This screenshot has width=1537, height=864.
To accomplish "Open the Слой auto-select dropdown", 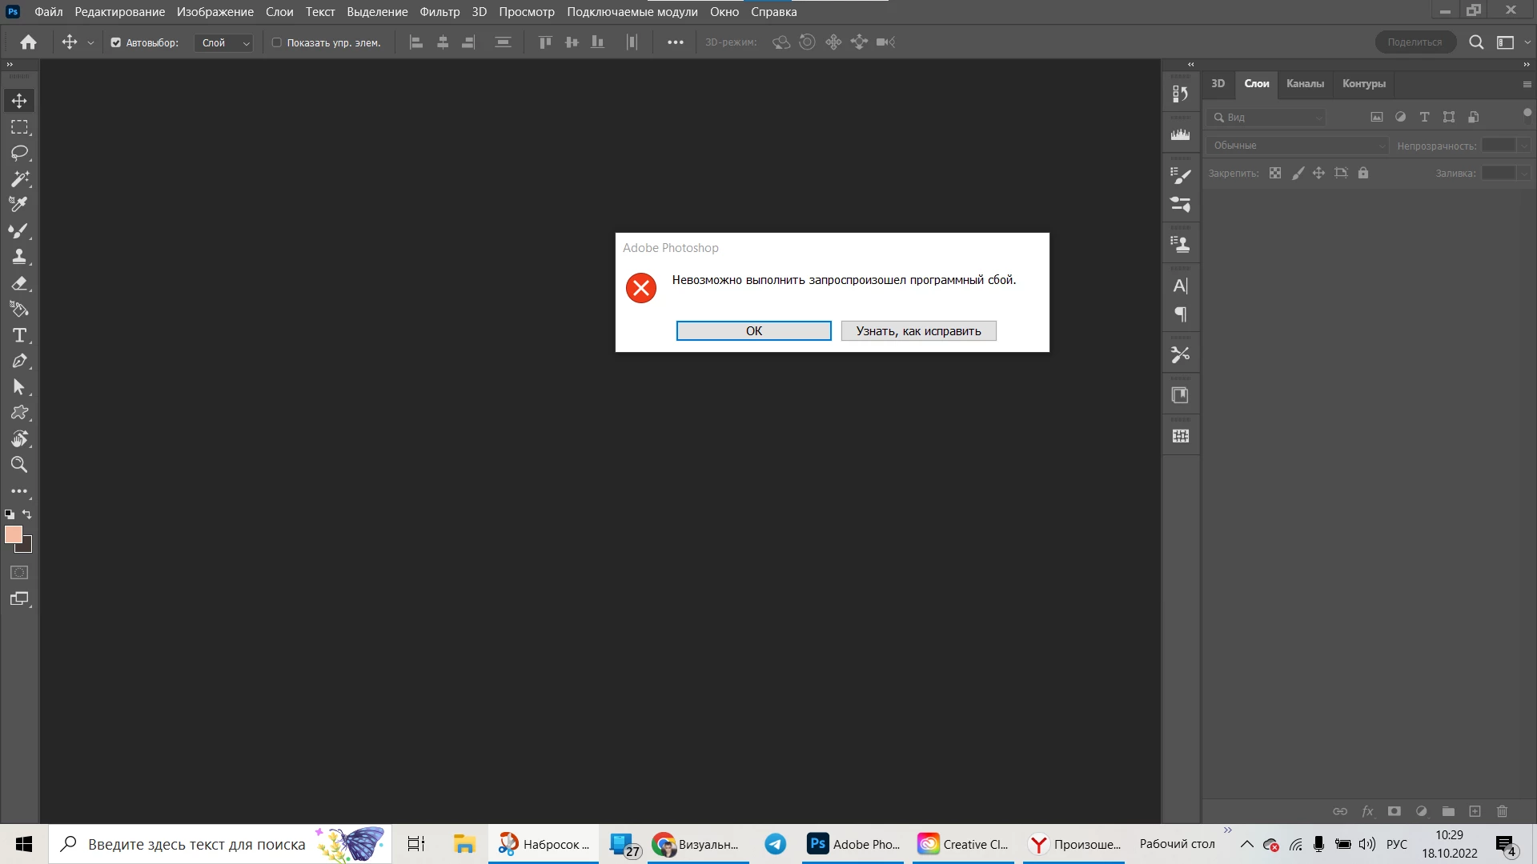I will 224,43.
